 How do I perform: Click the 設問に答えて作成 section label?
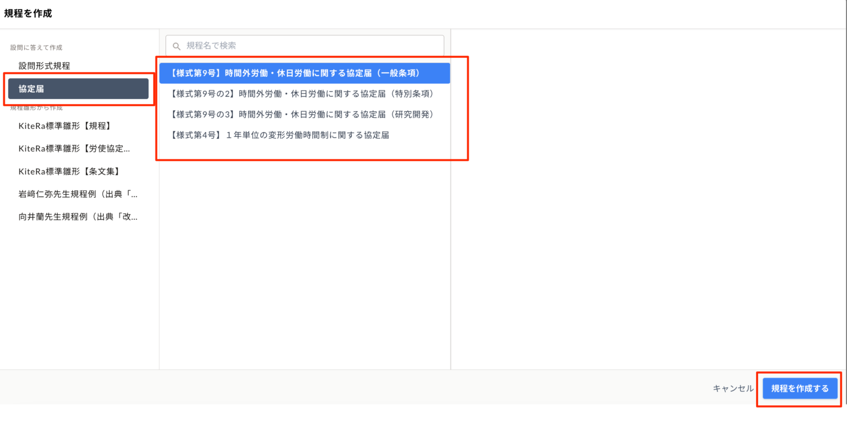tap(36, 48)
